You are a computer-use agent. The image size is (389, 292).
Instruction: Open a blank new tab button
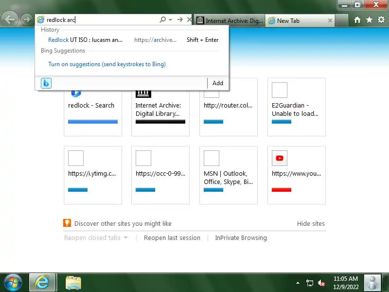coord(341,20)
